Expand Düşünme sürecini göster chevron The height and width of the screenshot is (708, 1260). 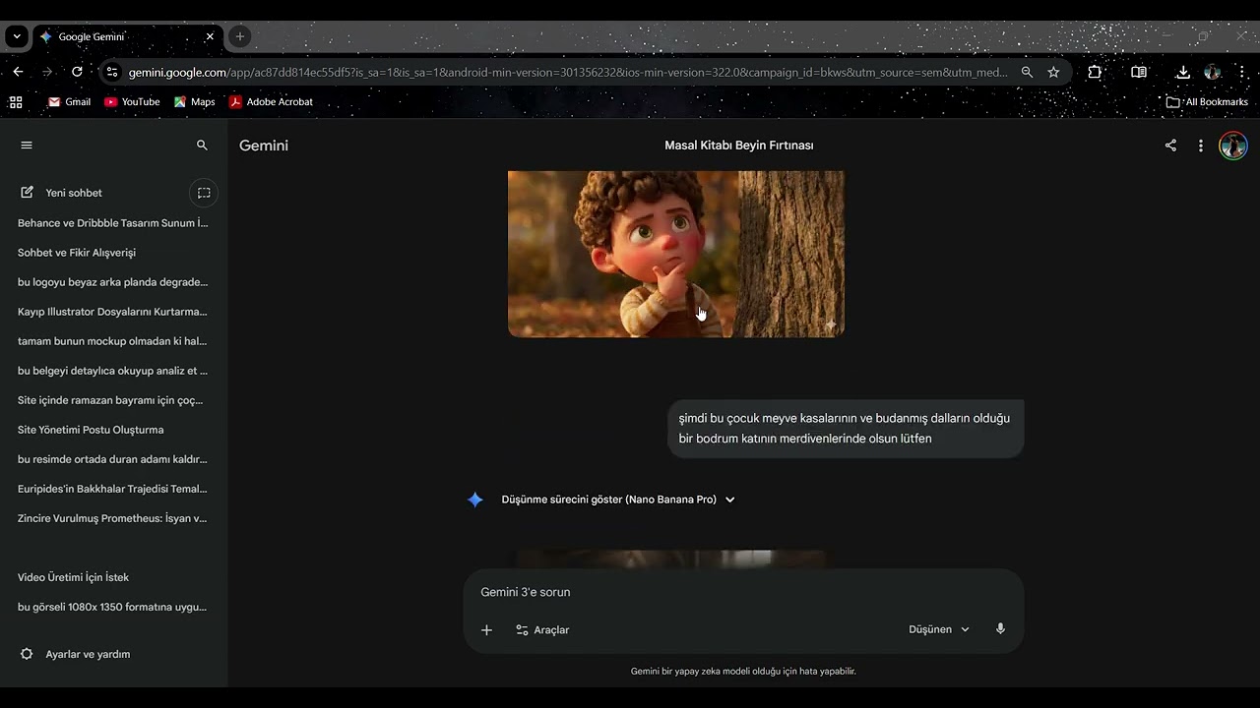tap(730, 500)
